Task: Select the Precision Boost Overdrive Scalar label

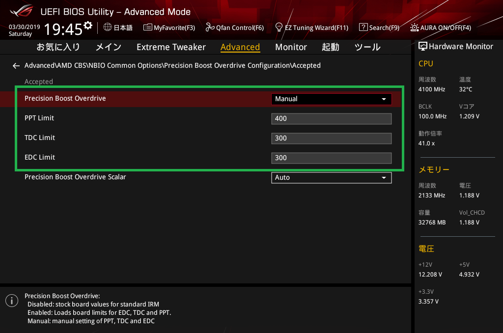Action: tap(75, 177)
